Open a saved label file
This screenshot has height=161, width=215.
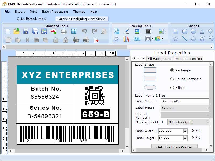tap(16, 31)
